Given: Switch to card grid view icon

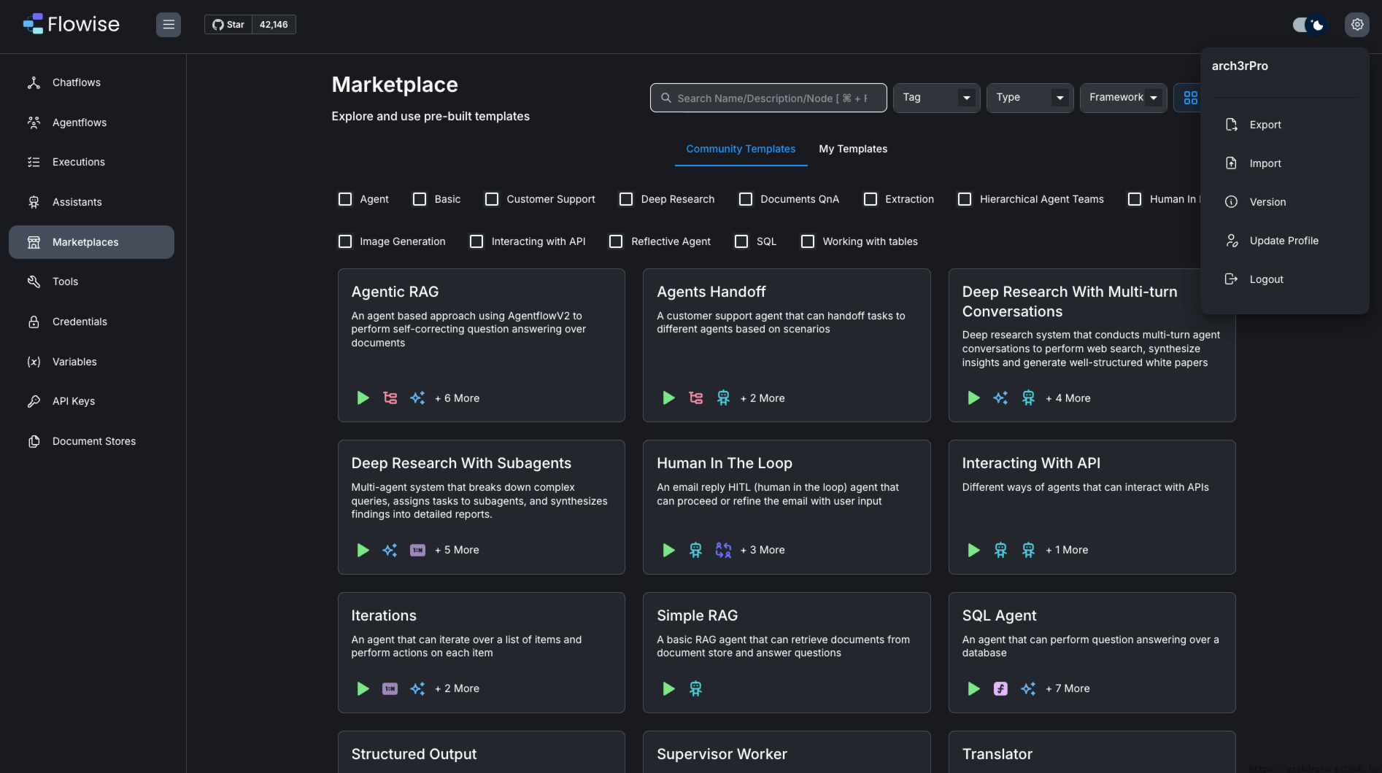Looking at the screenshot, I should pyautogui.click(x=1190, y=98).
